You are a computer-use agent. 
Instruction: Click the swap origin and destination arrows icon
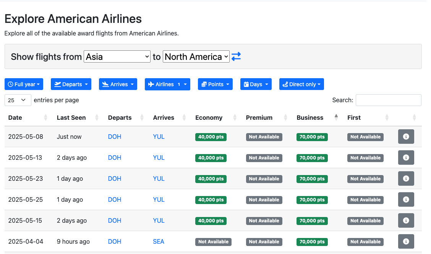coord(236,57)
